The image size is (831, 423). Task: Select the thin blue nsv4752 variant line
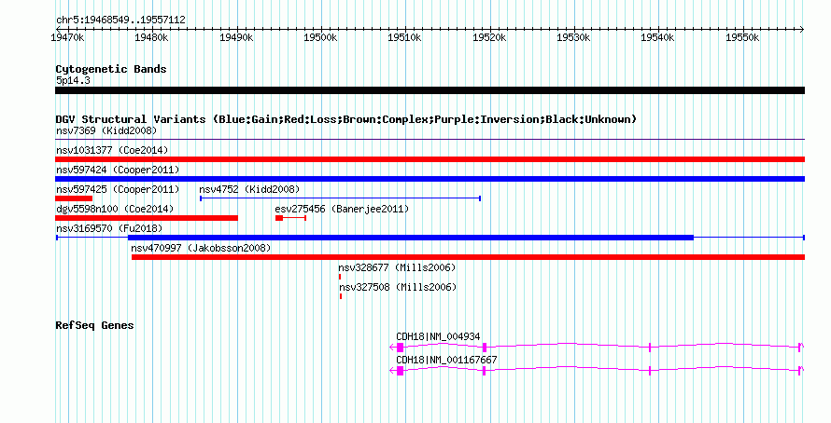tap(340, 198)
